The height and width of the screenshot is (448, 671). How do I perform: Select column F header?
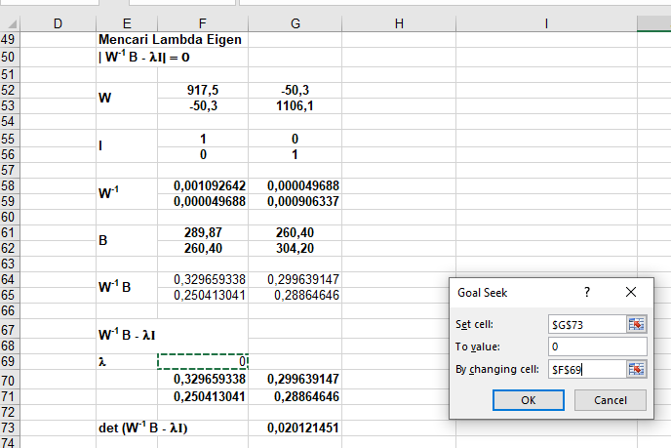pyautogui.click(x=202, y=22)
